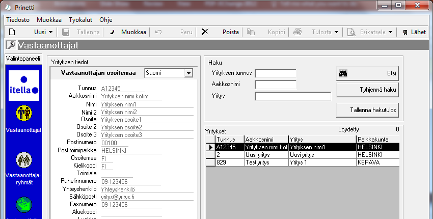Open the Muokkaa menu in menu bar

point(49,20)
